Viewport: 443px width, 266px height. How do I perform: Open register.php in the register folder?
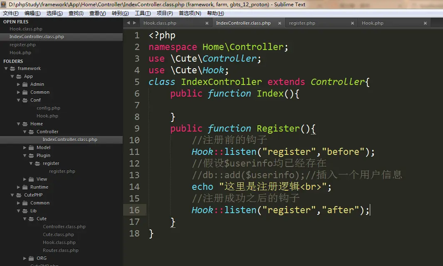pyautogui.click(x=62, y=172)
